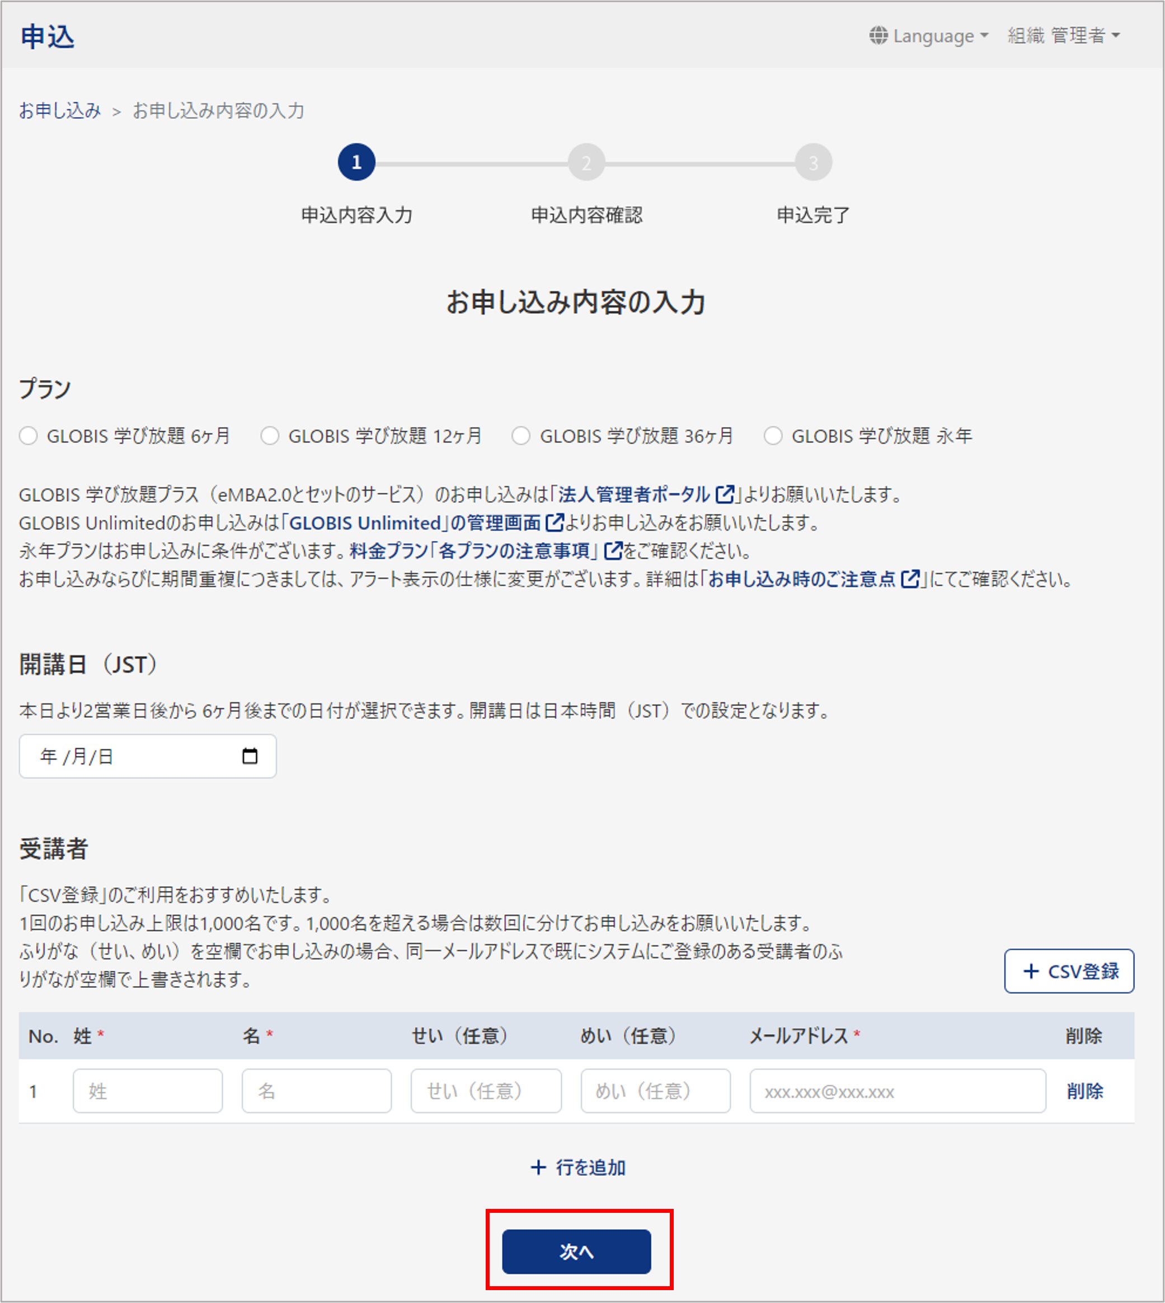The width and height of the screenshot is (1165, 1303).
Task: Go to お申し込み breadcrumb link
Action: (x=59, y=110)
